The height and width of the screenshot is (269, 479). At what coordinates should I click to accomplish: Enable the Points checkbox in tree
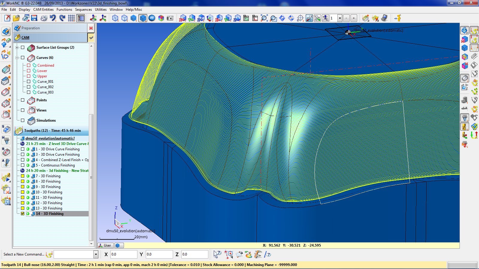click(23, 100)
